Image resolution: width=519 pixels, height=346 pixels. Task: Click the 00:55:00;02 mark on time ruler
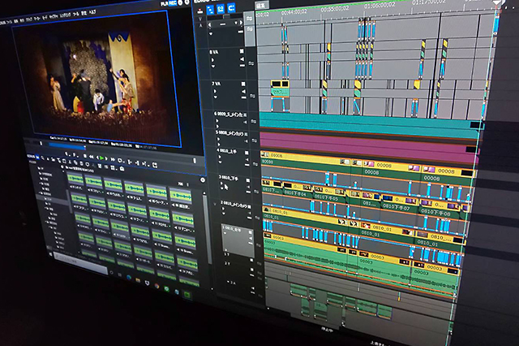(x=335, y=8)
